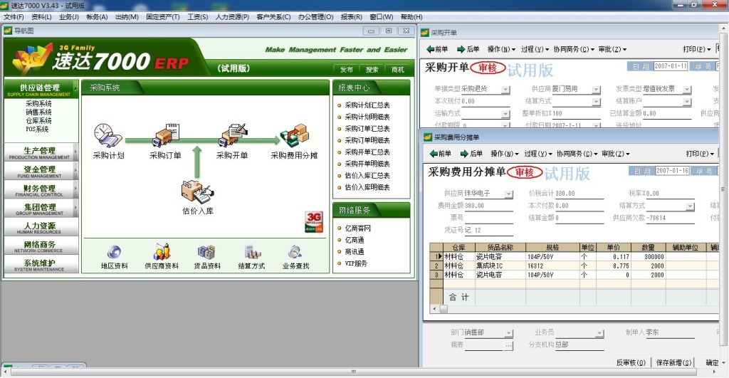Open the 文件(F) menu
Viewport: 729px width, 378px height.
(14, 17)
